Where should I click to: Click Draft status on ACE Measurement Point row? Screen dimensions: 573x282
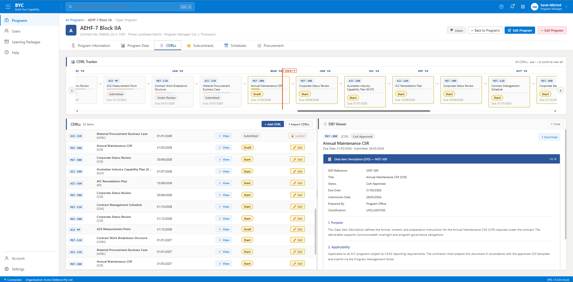click(248, 229)
